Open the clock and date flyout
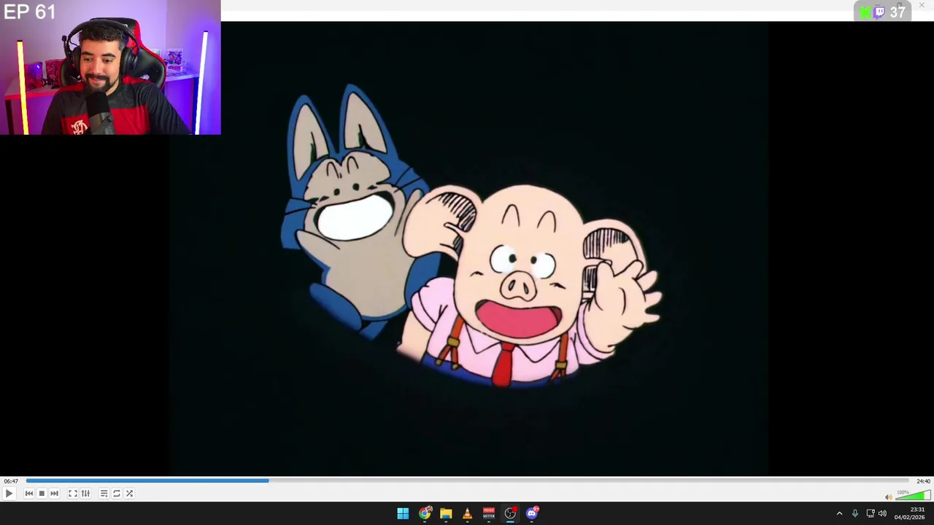Image resolution: width=934 pixels, height=525 pixels. (x=910, y=513)
